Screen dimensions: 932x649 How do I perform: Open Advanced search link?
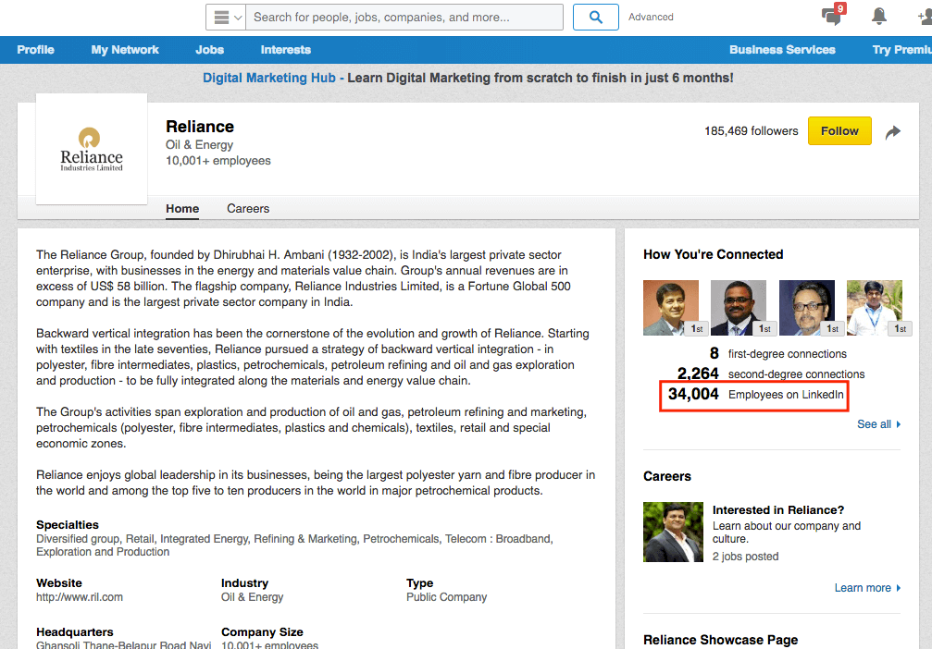pos(651,18)
